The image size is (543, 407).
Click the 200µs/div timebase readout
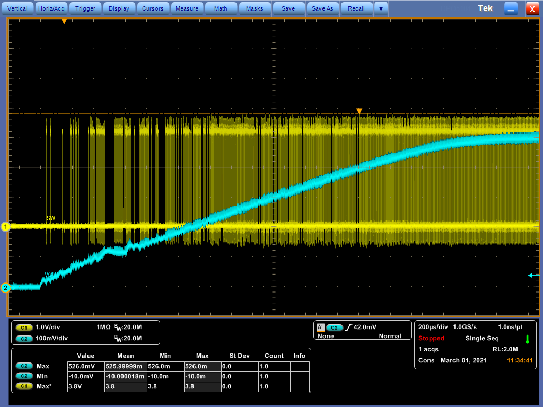coord(433,328)
